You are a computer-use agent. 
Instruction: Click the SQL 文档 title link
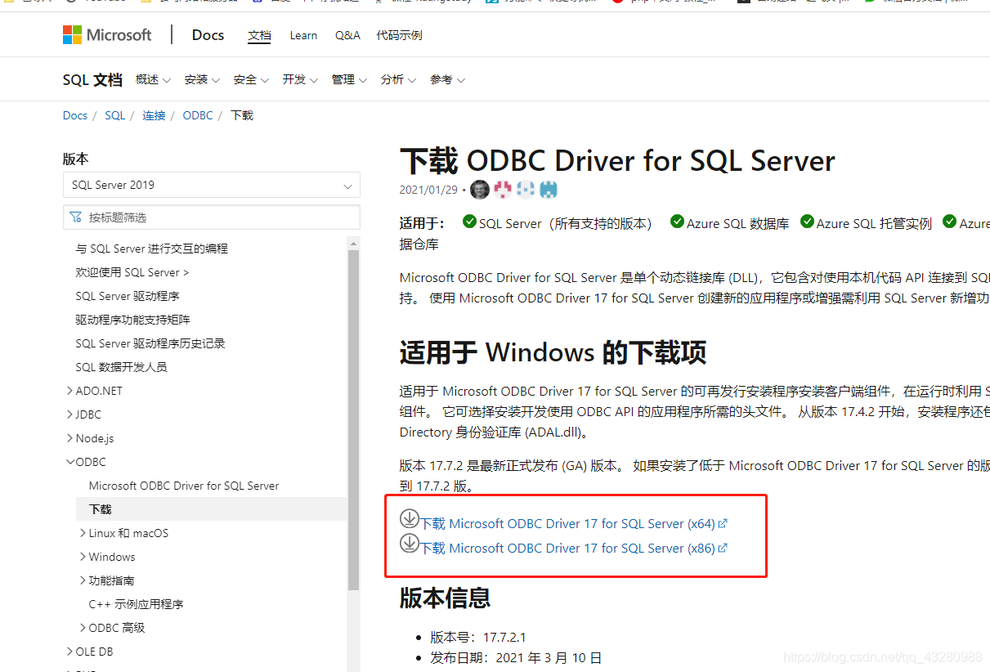click(92, 80)
